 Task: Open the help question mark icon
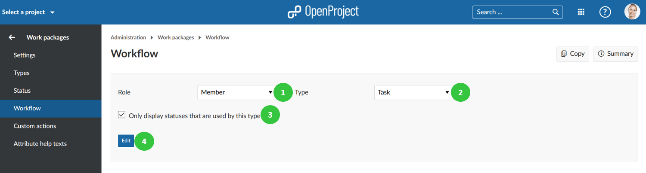(605, 12)
